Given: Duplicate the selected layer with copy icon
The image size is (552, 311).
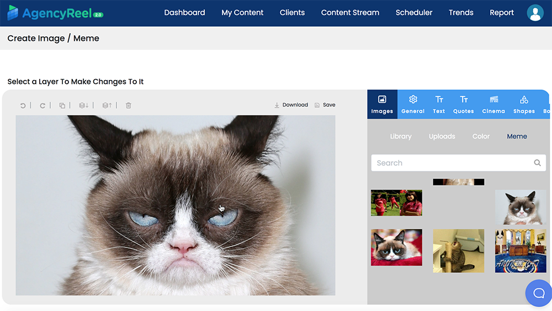Looking at the screenshot, I should pyautogui.click(x=62, y=106).
